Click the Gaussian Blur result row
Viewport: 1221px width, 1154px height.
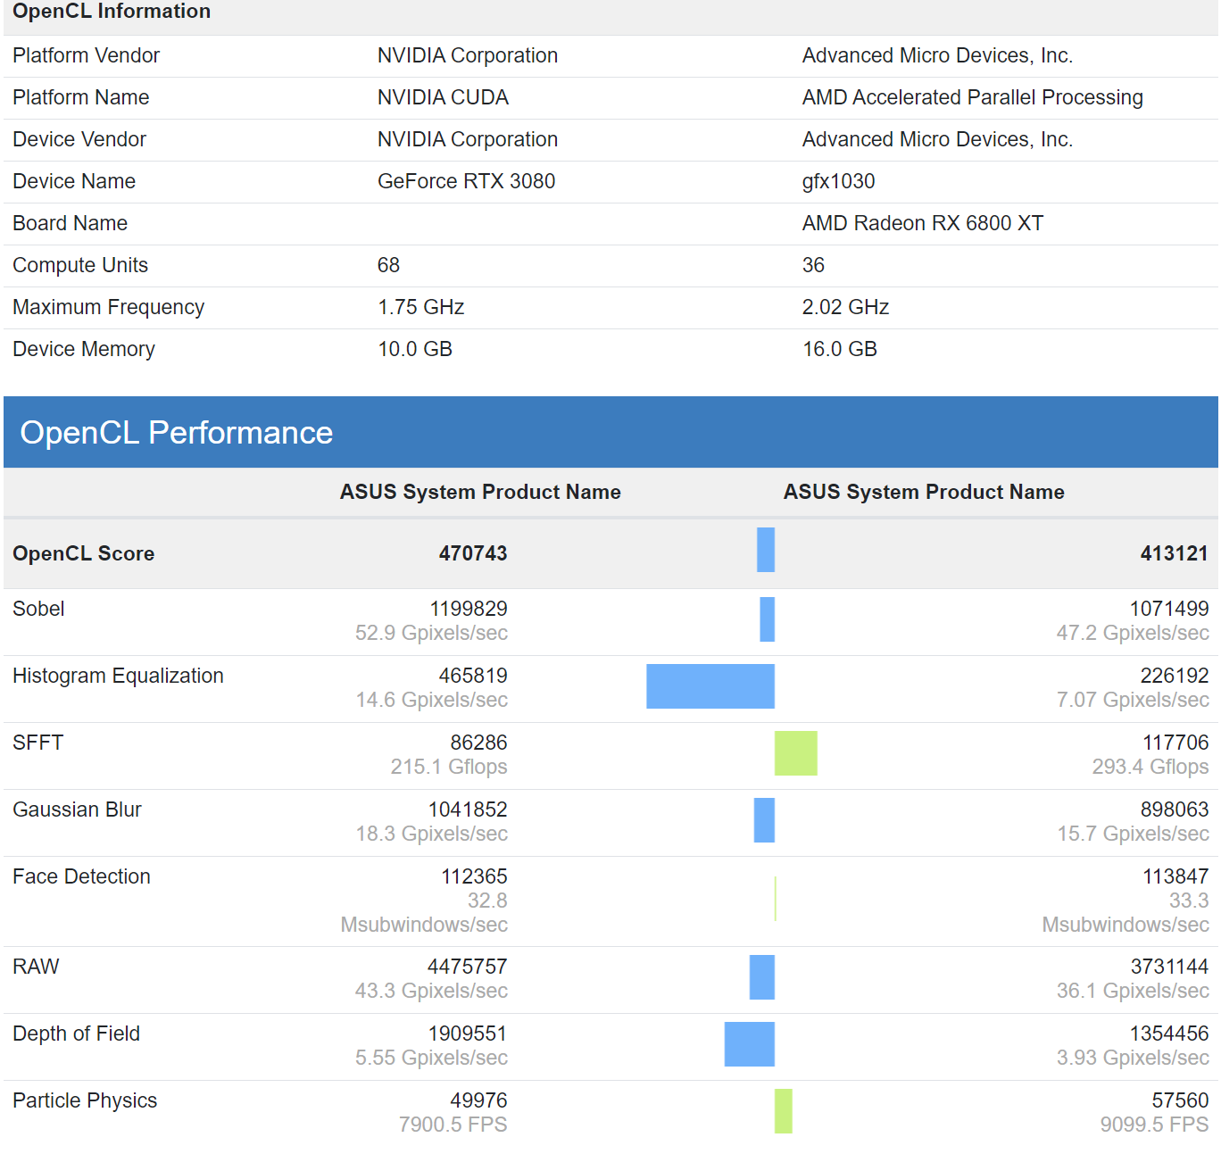tap(77, 809)
